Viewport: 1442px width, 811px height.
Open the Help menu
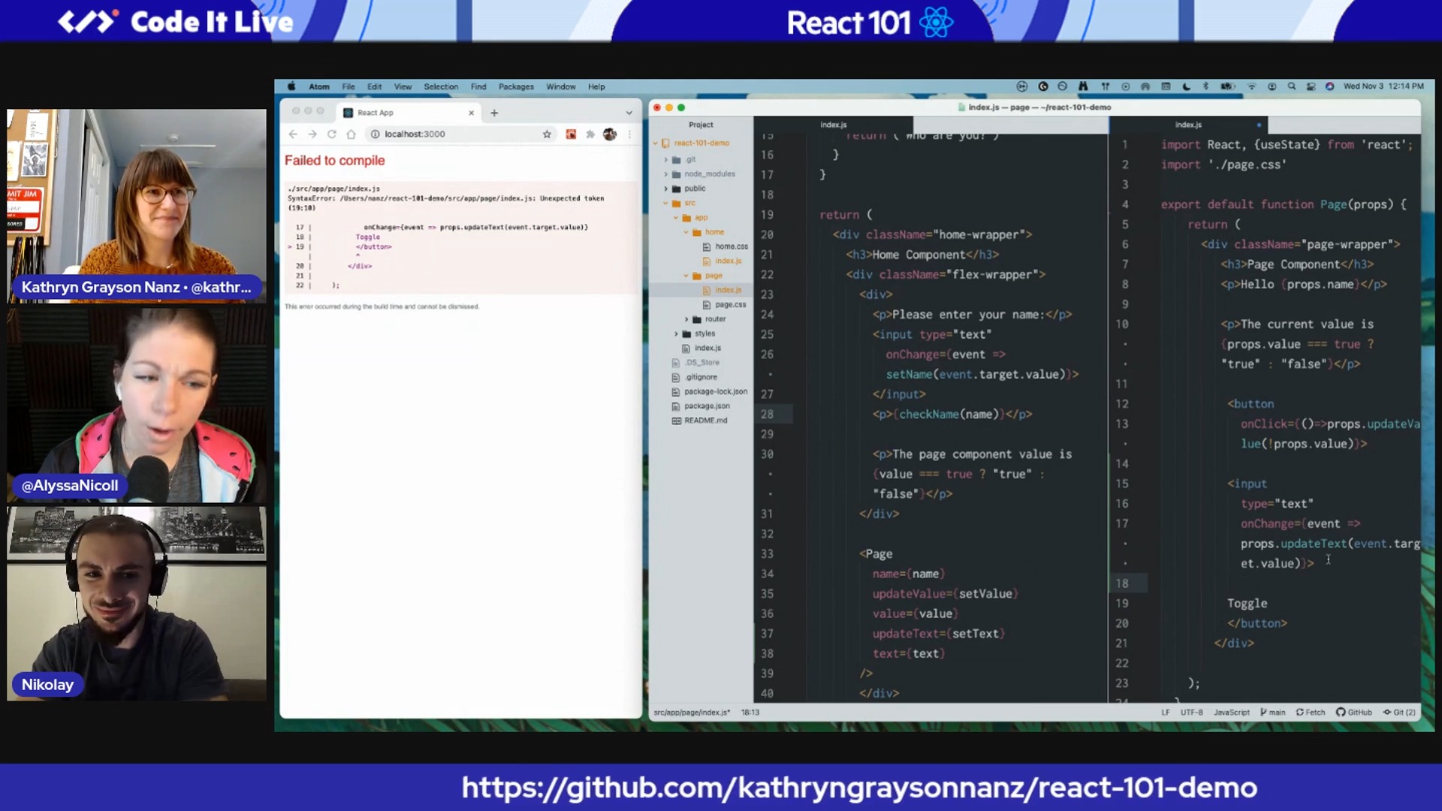pyautogui.click(x=596, y=86)
